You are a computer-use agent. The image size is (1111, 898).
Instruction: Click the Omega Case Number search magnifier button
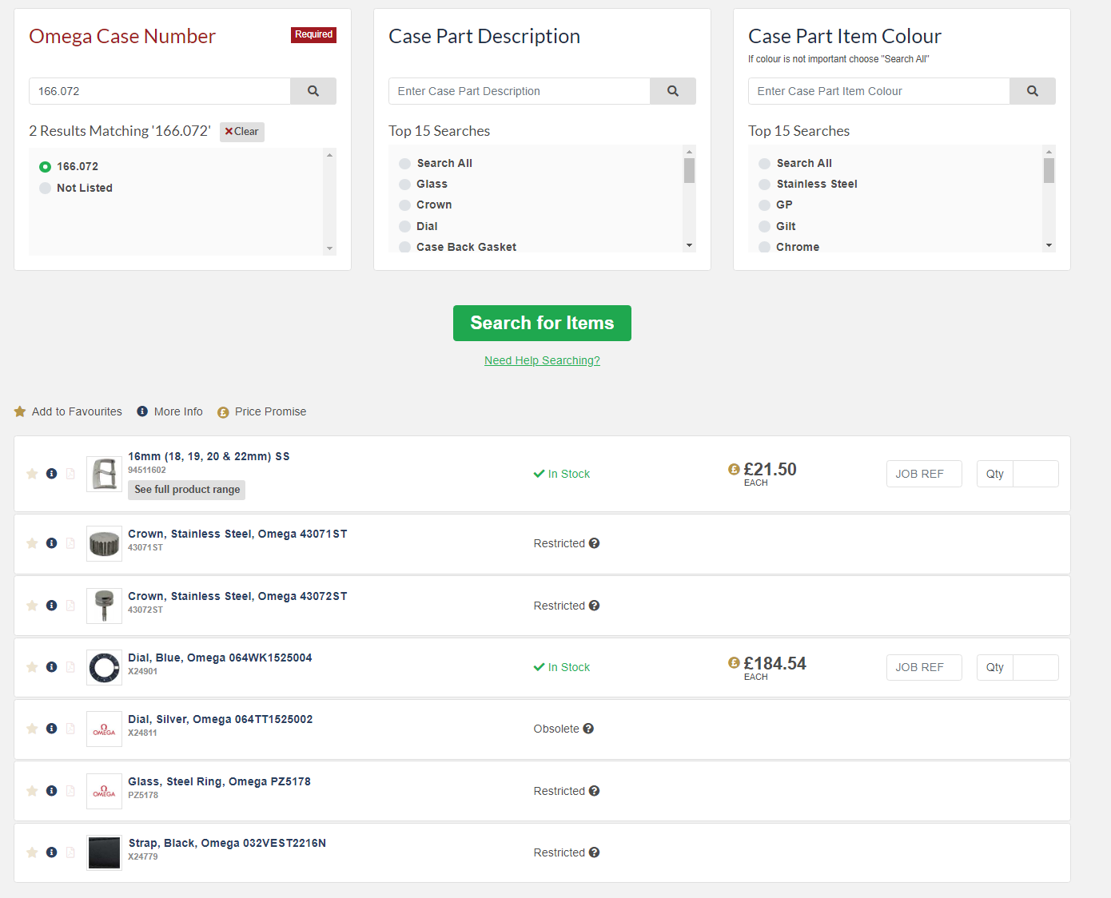(x=313, y=91)
